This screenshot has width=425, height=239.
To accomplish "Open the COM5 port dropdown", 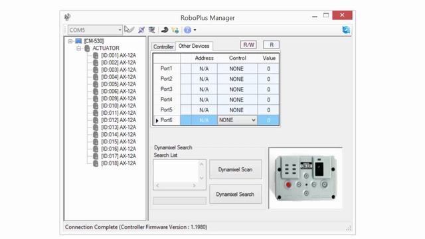I will tap(120, 30).
